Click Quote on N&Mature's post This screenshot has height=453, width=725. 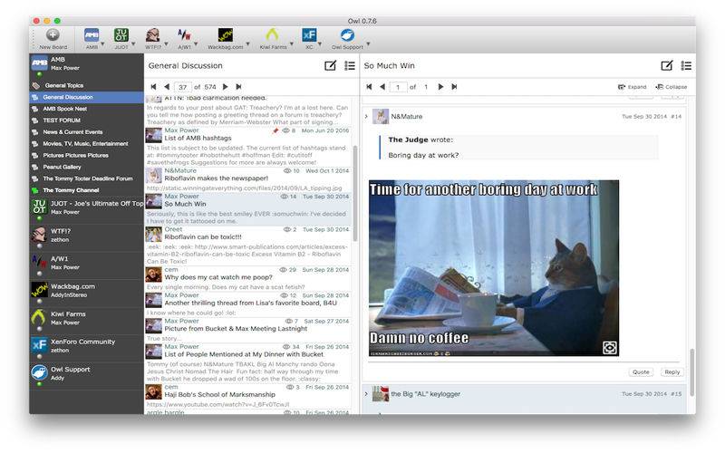(641, 372)
